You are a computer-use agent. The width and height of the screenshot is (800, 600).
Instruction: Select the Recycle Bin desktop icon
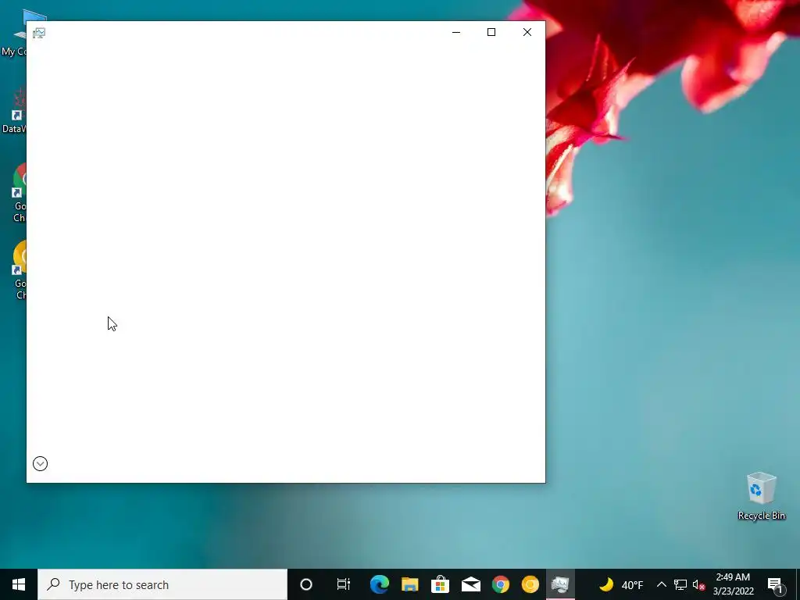click(x=761, y=496)
